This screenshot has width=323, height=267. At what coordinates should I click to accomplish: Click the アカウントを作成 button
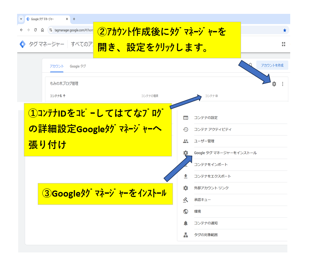[272, 65]
